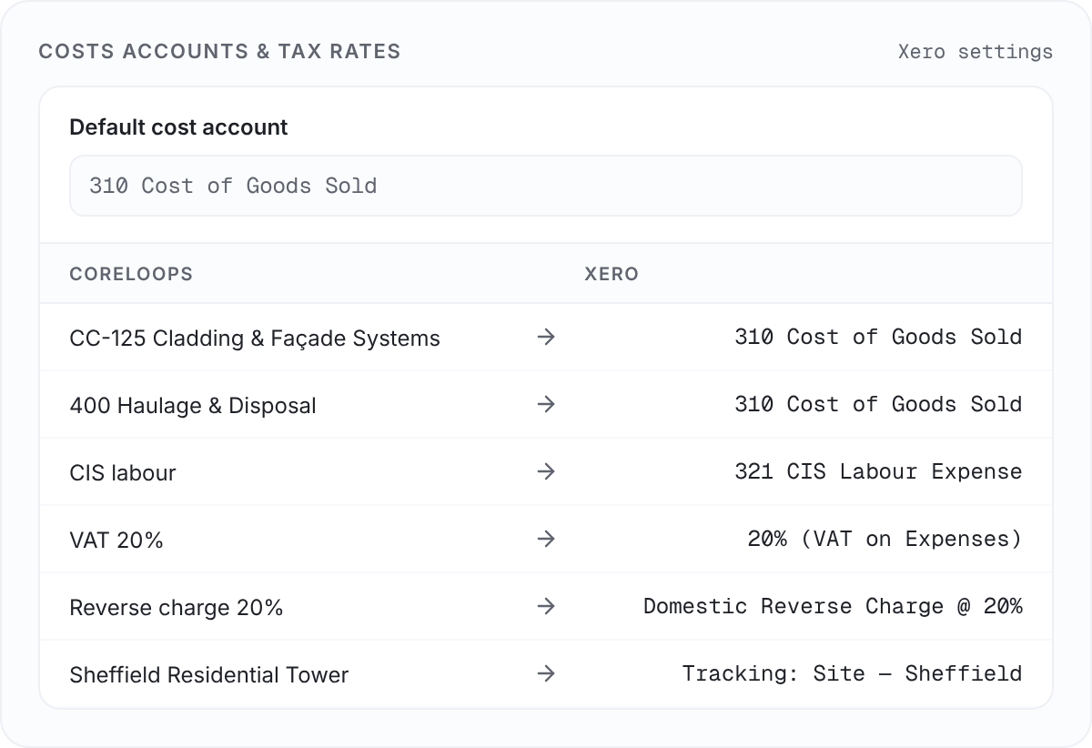Select the Reverse charge 20% entry
Screen dimensions: 1092x748
177,608
